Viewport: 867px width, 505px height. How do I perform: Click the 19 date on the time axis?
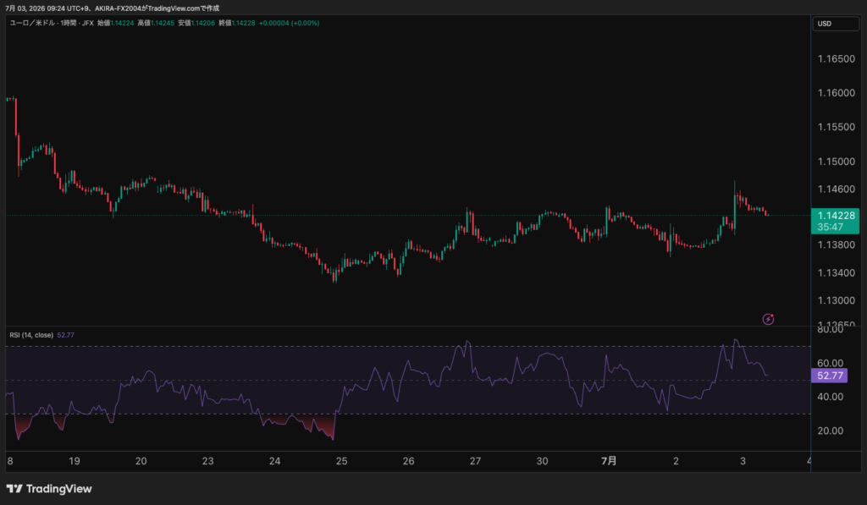[75, 461]
